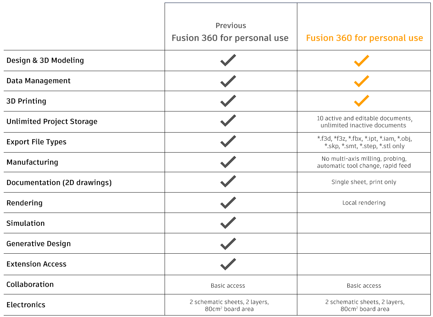
Task: Click the 'Unlimited Project Storage' row label
Action: (x=52, y=121)
